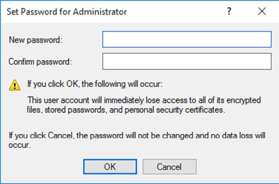Click the "If you click OK" warning heading
The height and width of the screenshot is (184, 279).
95,84
